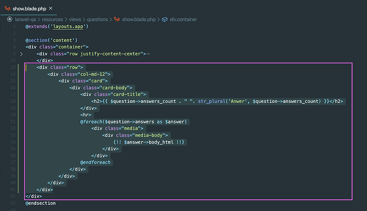The image size is (367, 211).
Task: Open resources breadcrumb segment
Action: click(x=52, y=19)
